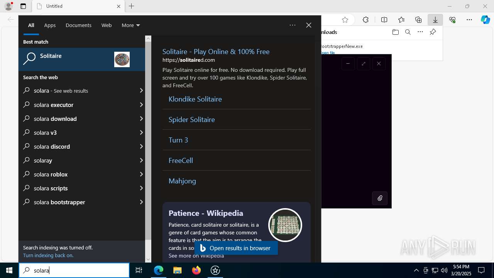
Task: Show hidden system tray icons
Action: pos(416,270)
